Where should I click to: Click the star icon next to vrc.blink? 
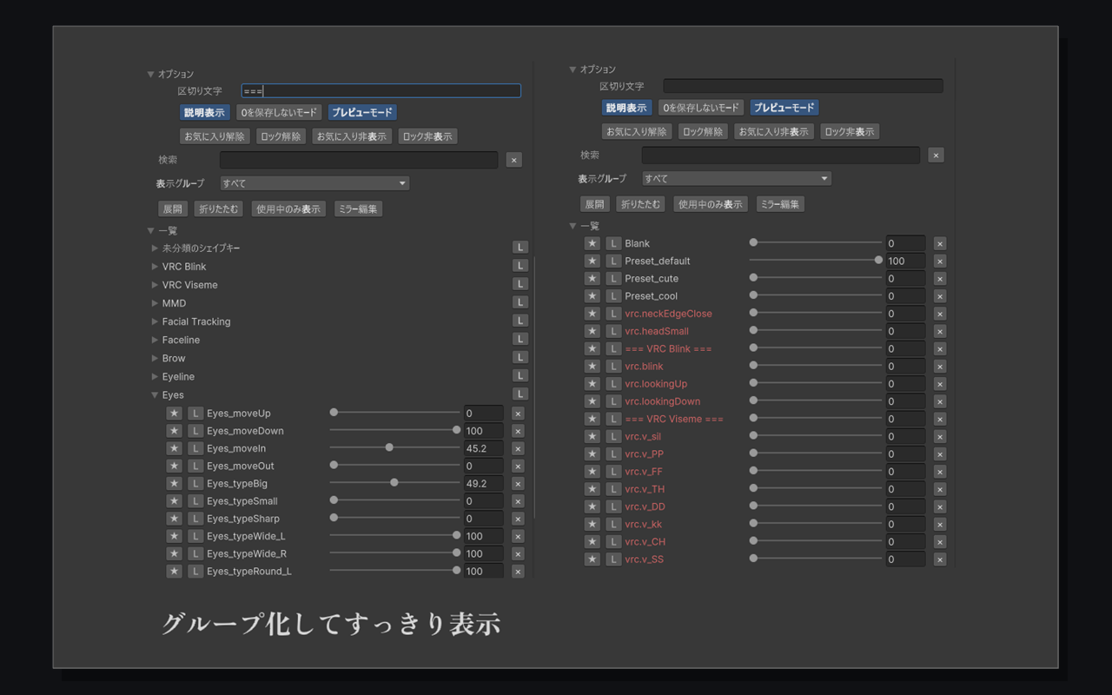(x=592, y=366)
